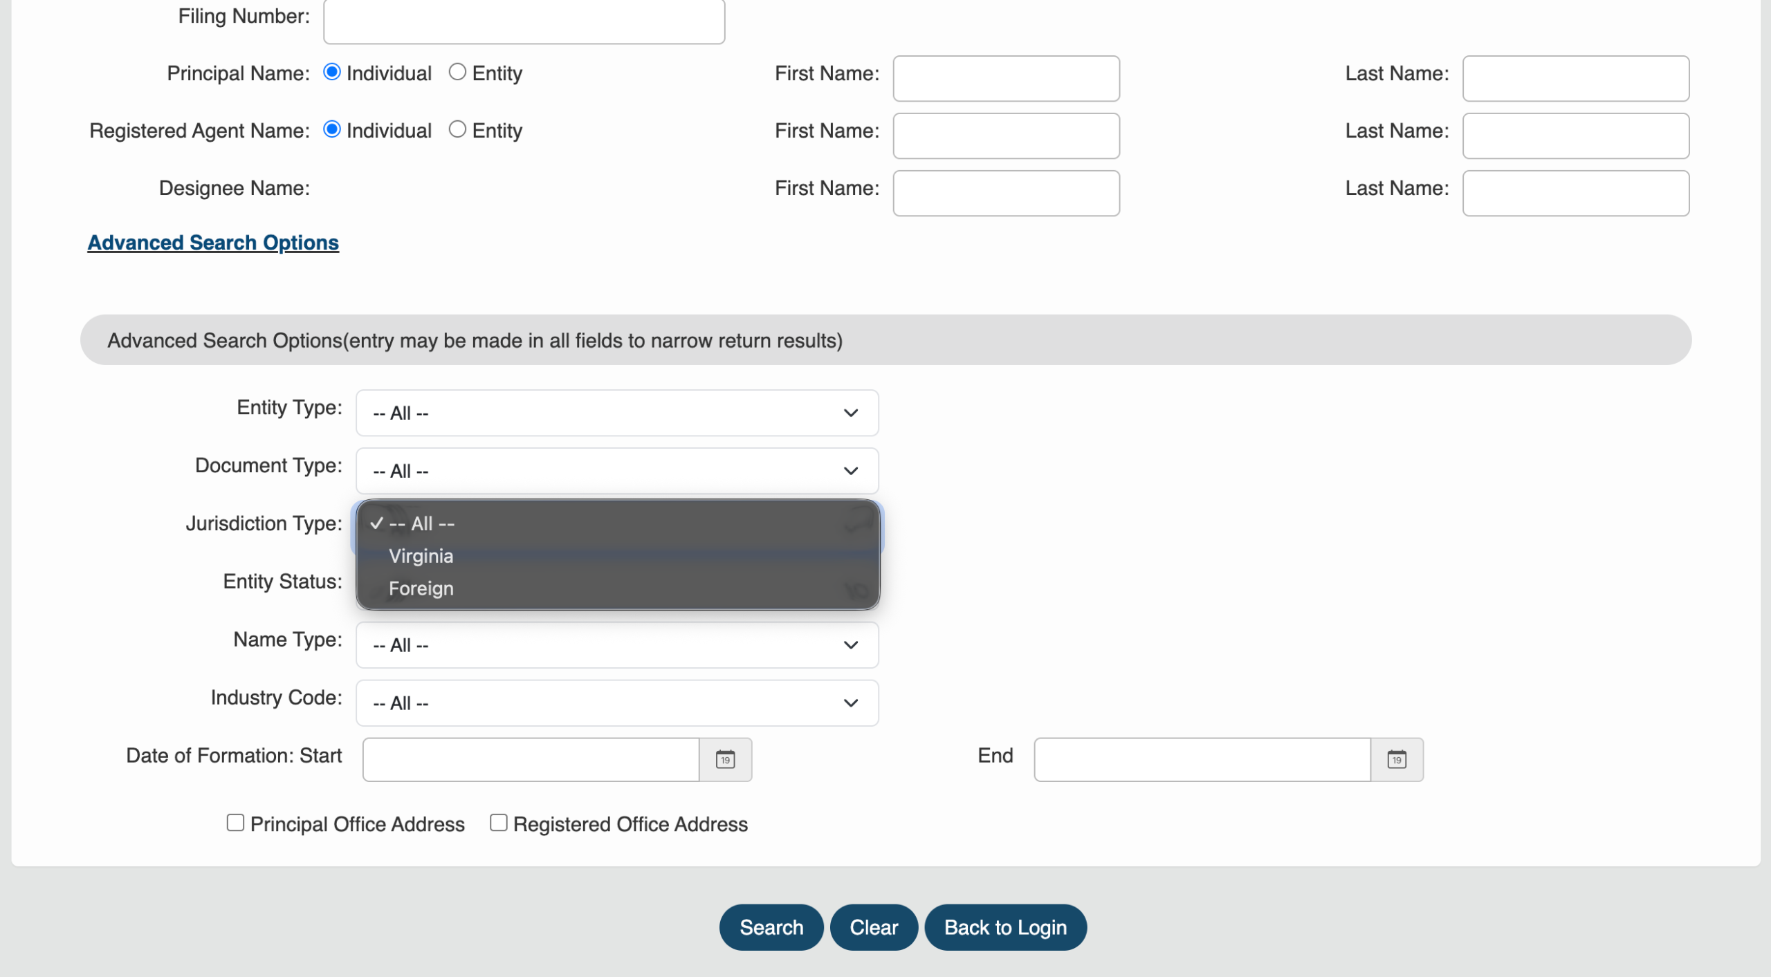The width and height of the screenshot is (1771, 977).
Task: Check the Registered Office Address box
Action: click(498, 823)
